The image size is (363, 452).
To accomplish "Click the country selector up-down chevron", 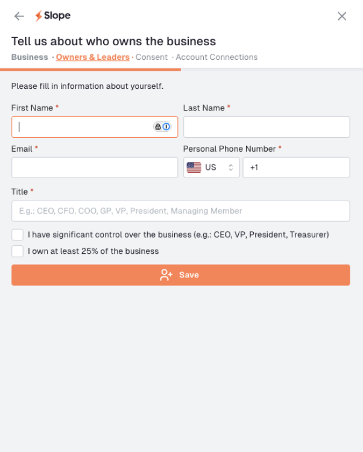I will click(230, 167).
